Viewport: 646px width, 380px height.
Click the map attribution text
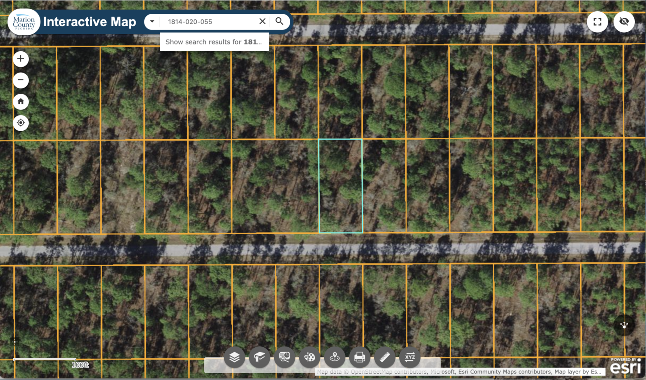(x=459, y=372)
